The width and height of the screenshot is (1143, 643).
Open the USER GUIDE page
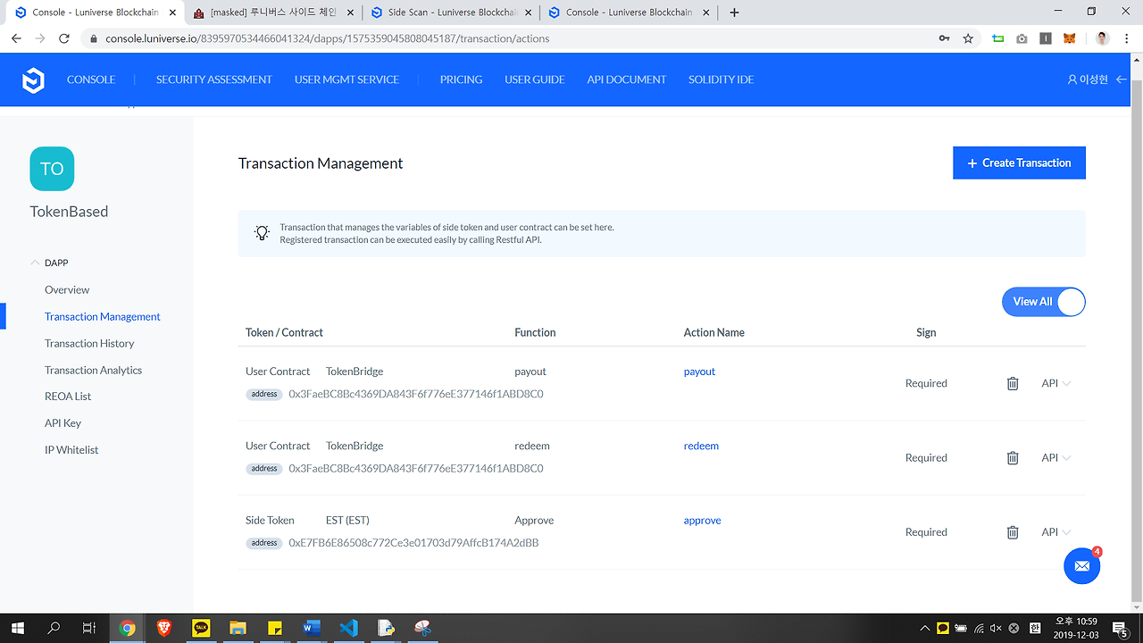pos(535,79)
